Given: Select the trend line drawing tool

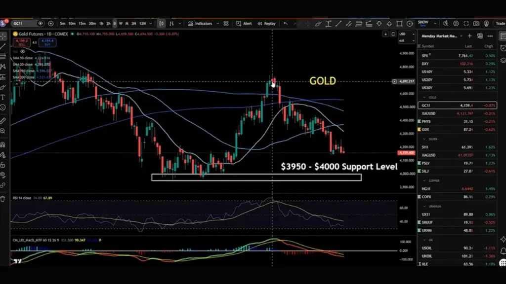Looking at the screenshot, I should click(x=3, y=47).
